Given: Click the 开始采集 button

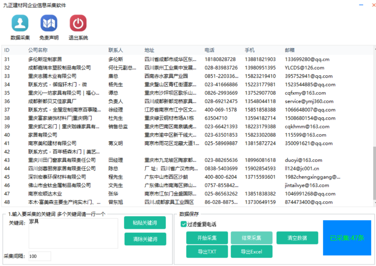Looking at the screenshot, I should [x=207, y=238].
